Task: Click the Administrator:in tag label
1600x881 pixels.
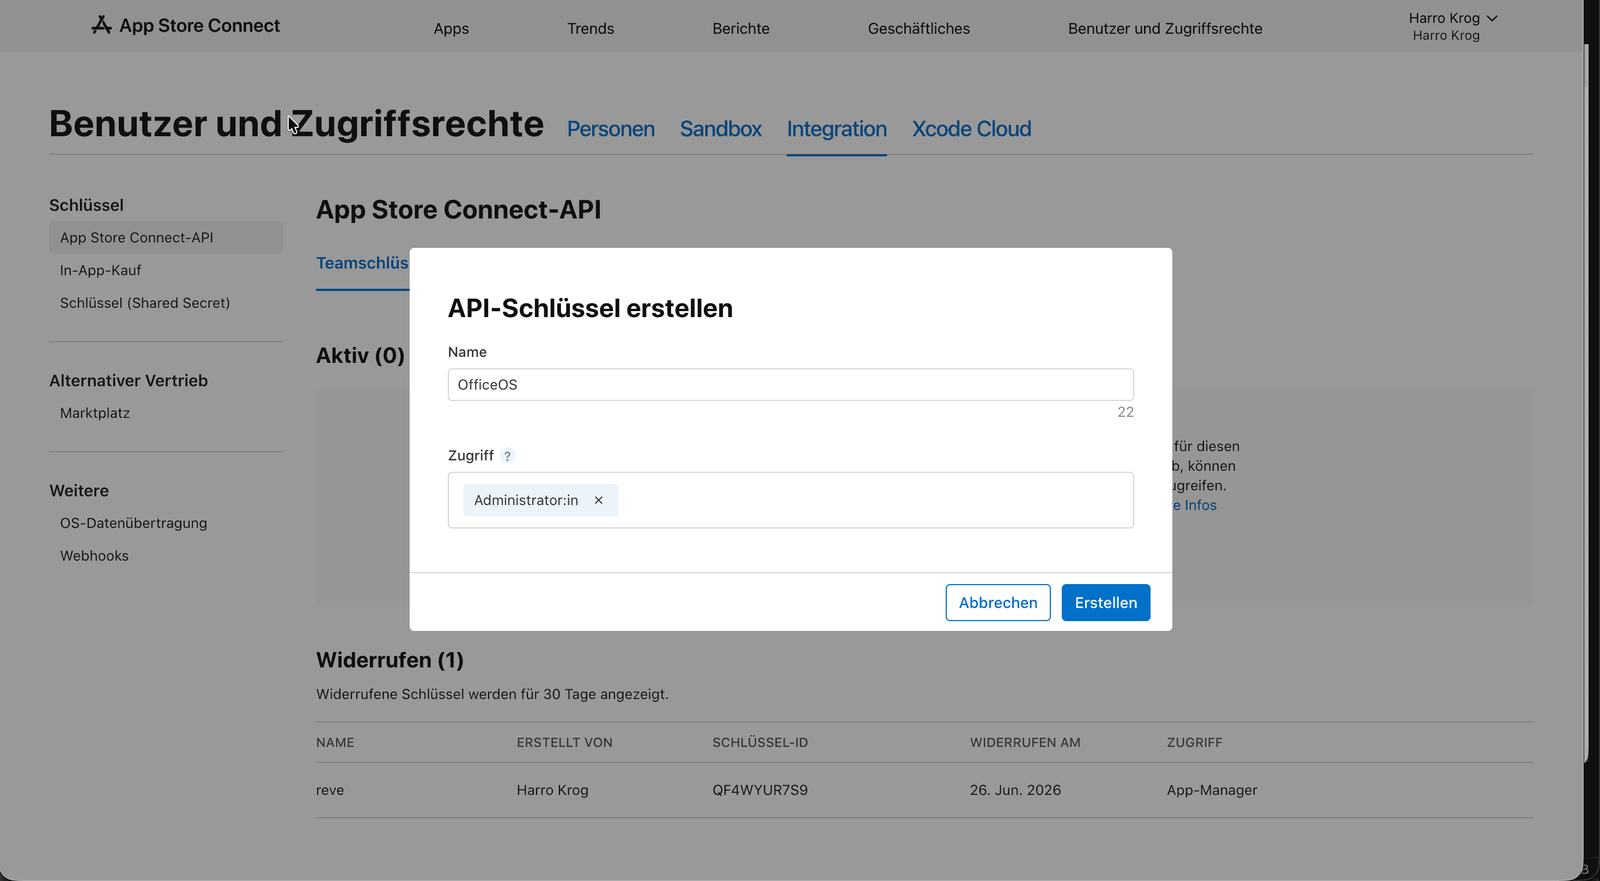Action: click(526, 500)
